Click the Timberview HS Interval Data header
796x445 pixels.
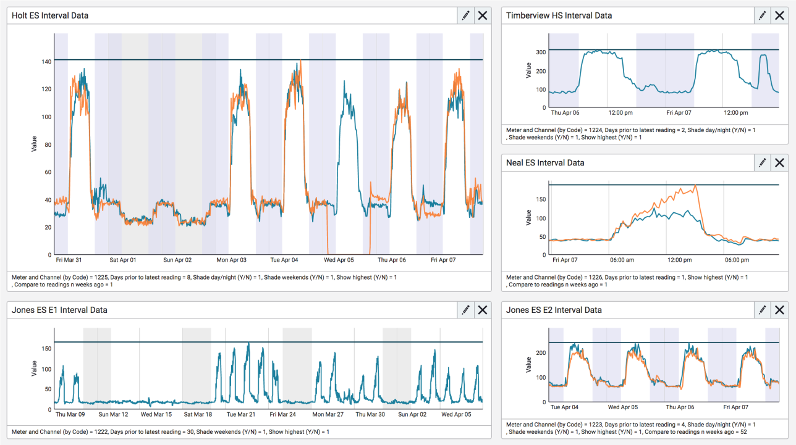(x=559, y=15)
